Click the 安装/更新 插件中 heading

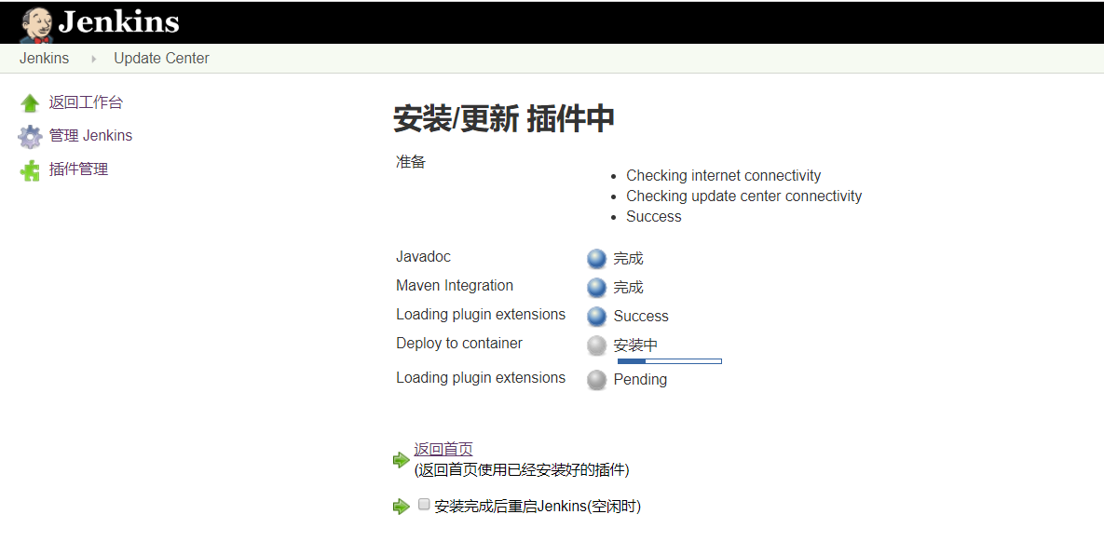click(503, 118)
